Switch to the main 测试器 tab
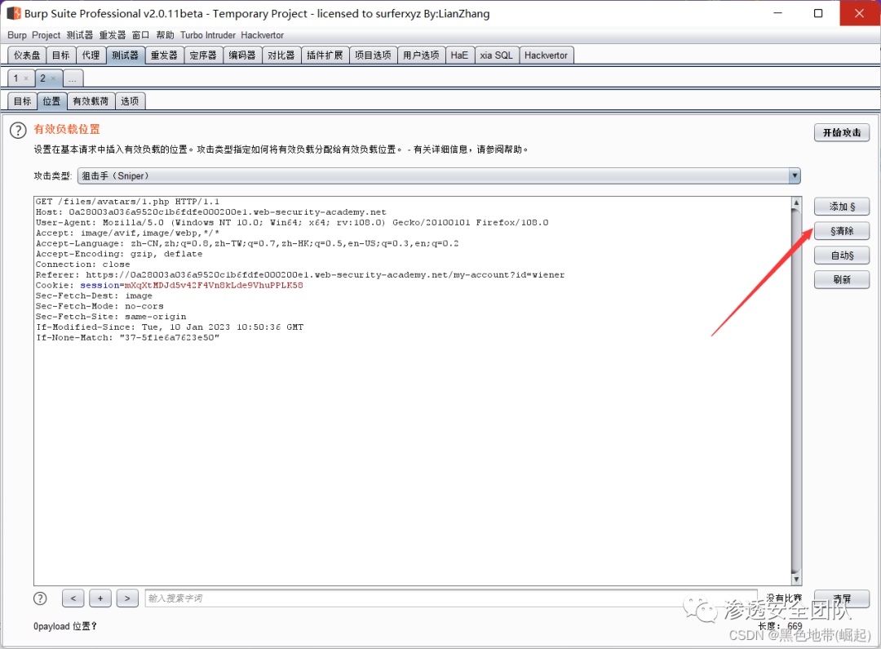 click(125, 56)
